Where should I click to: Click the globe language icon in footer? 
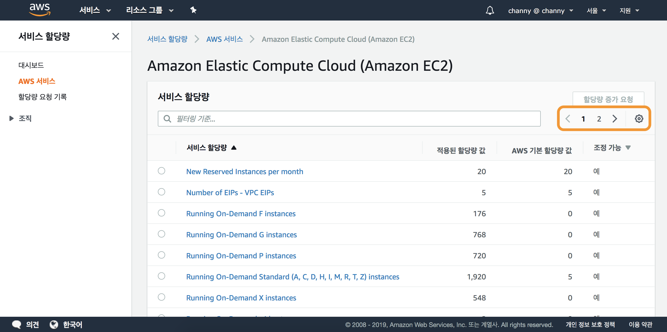pyautogui.click(x=54, y=324)
